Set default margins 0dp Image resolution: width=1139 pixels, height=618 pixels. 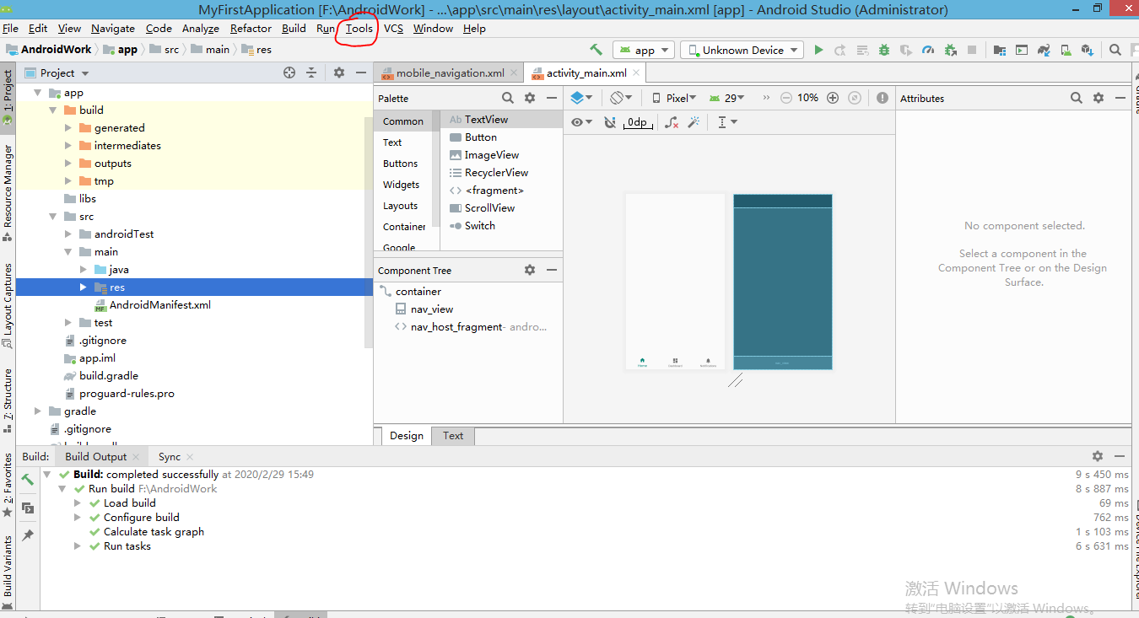(x=637, y=122)
